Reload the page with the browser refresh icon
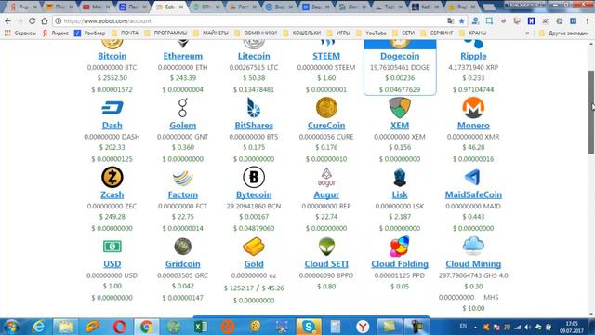595x335 pixels. click(33, 20)
